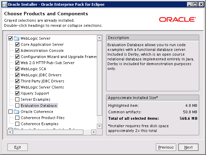Click Exit to quit the installer

coord(18,147)
